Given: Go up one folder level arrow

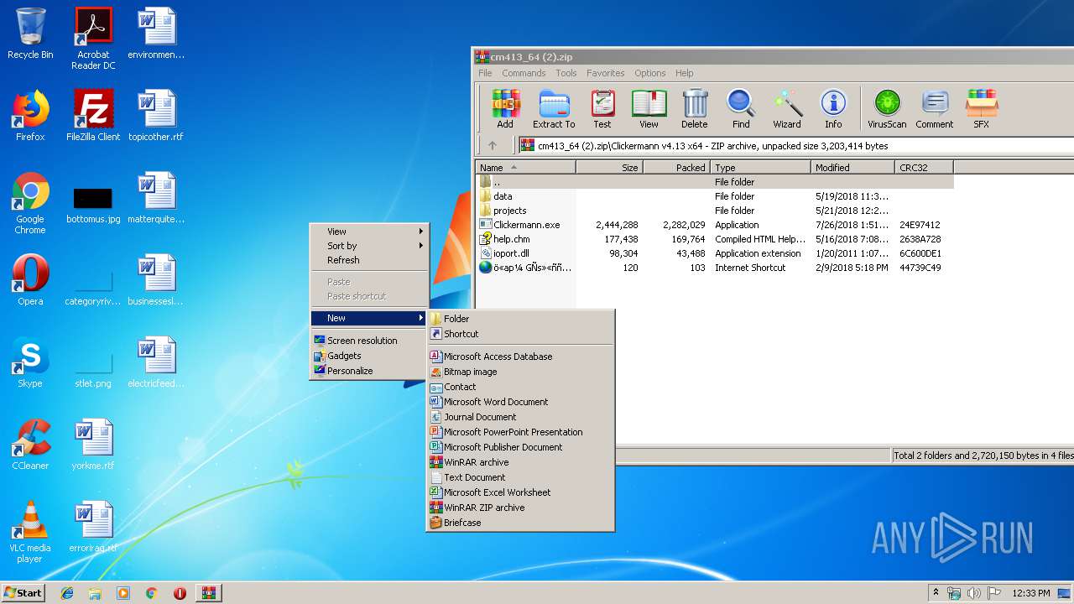Looking at the screenshot, I should (x=493, y=145).
